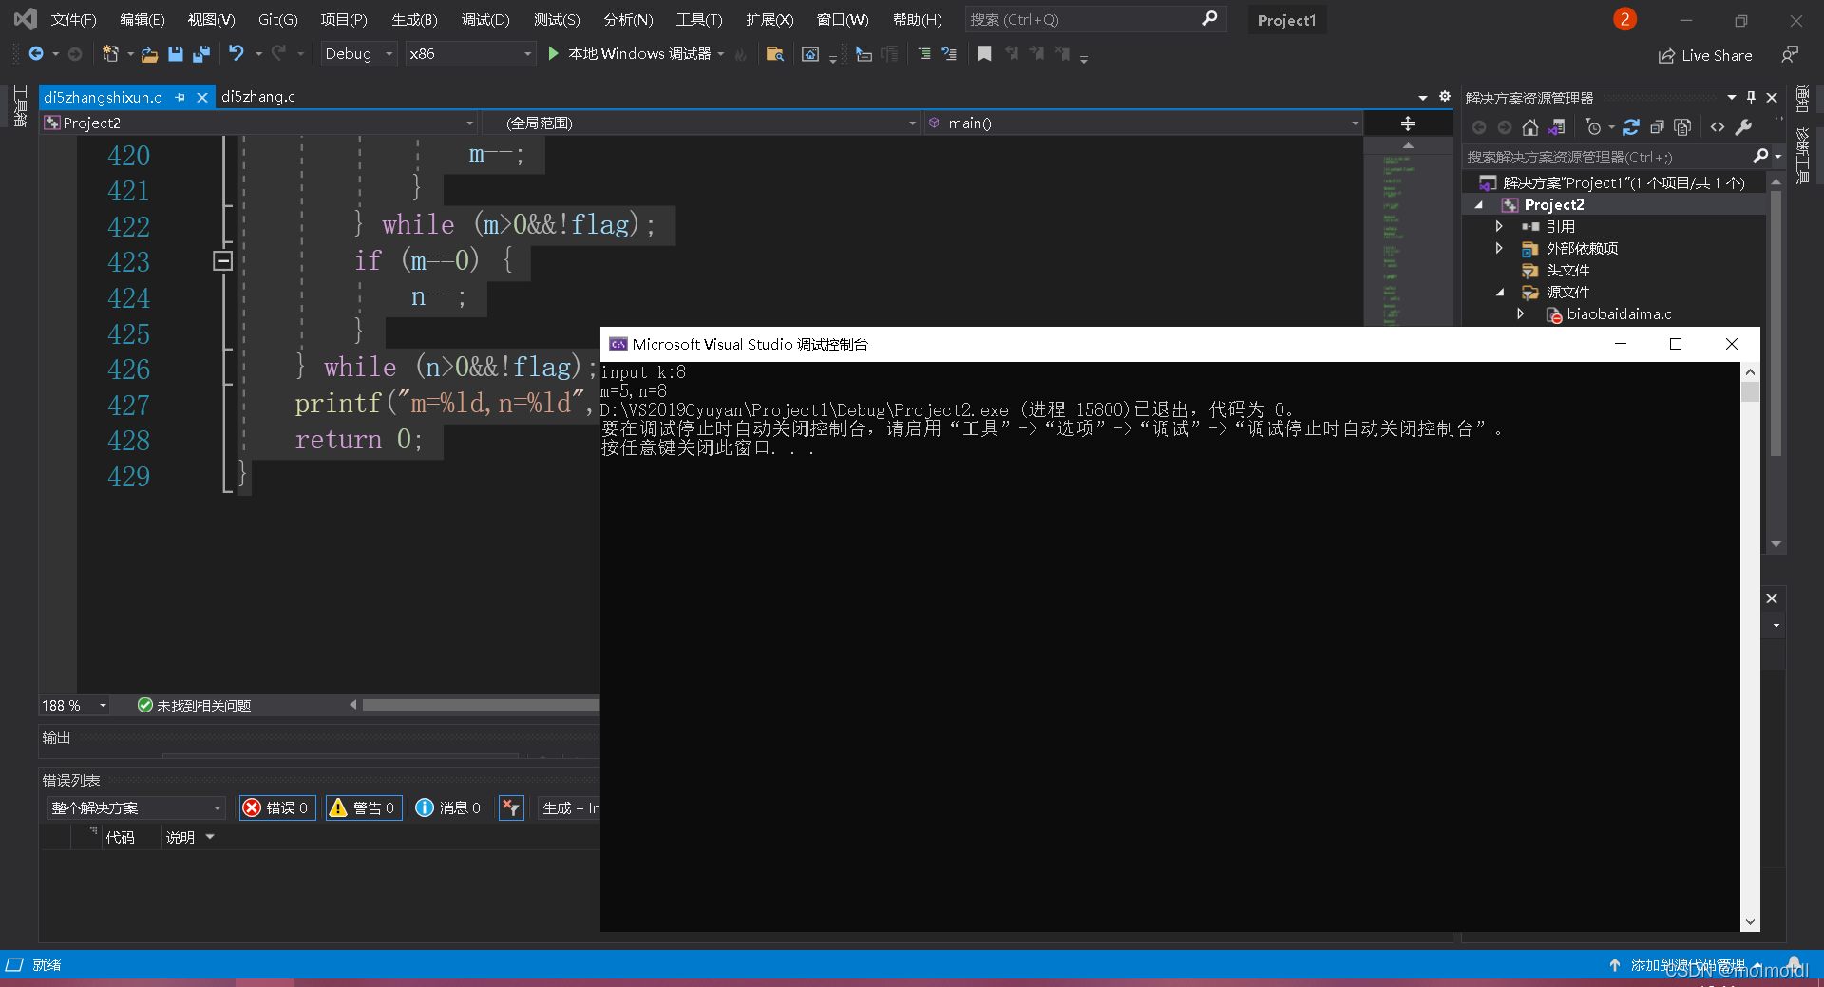Collapse all nodes in Solution Explorer
The height and width of the screenshot is (987, 1824).
point(1657,127)
